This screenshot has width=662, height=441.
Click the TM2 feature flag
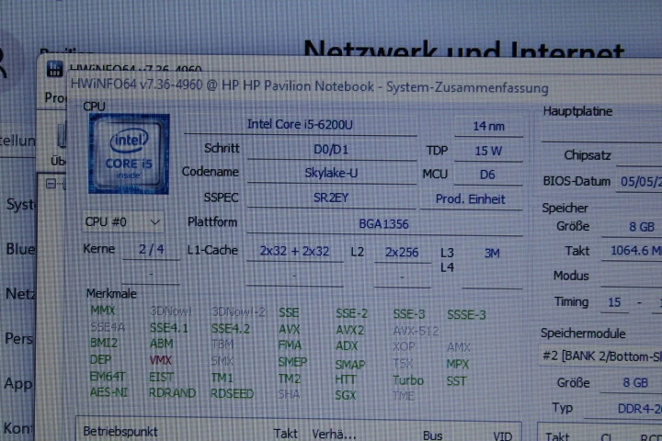tap(290, 379)
